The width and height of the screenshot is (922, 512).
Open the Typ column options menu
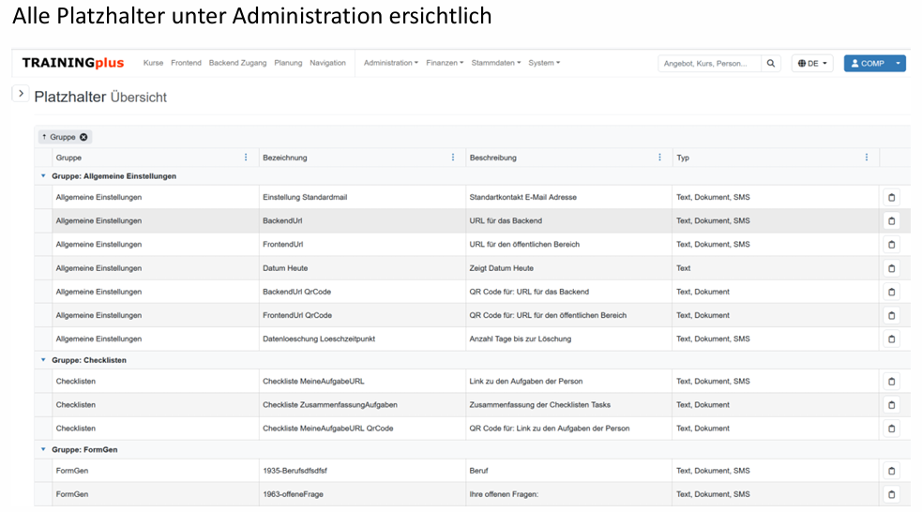click(867, 158)
